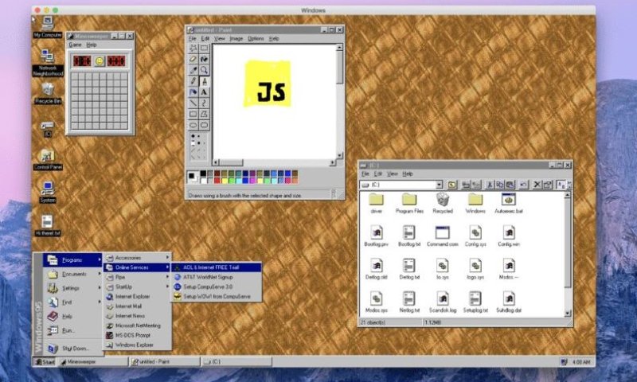Select the Text tool in Paint
This screenshot has width=637, height=382.
click(204, 92)
